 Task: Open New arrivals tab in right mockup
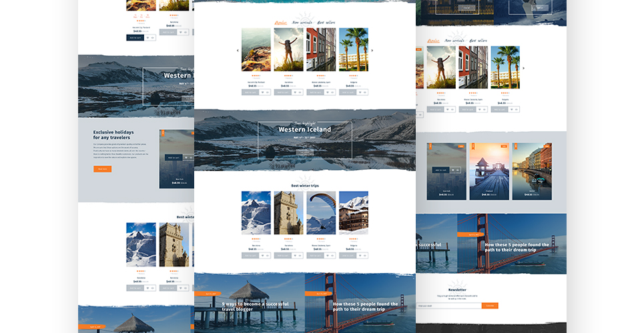[454, 41]
